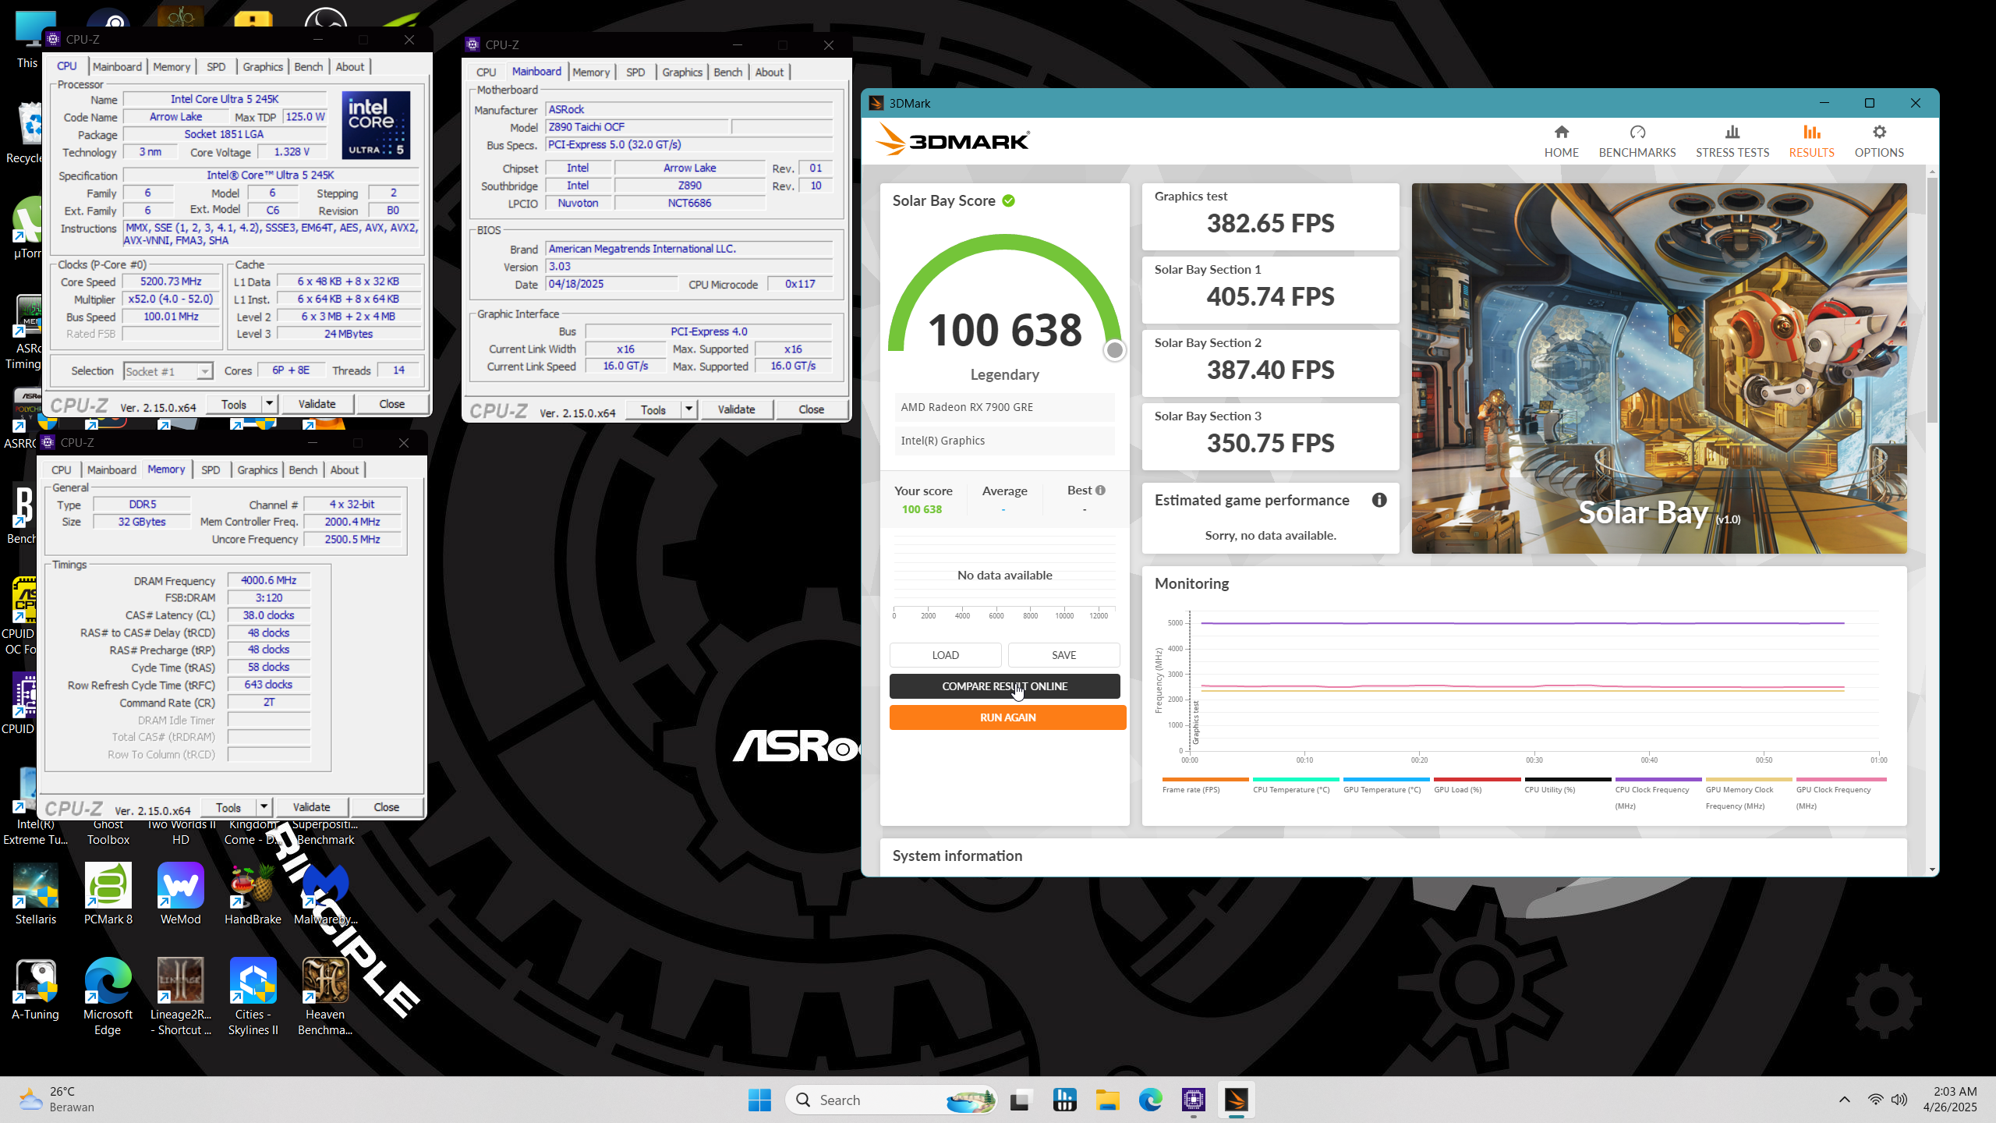The width and height of the screenshot is (1996, 1123).
Task: Click the green validity checkmark beside Solar Bay Score
Action: [x=1009, y=201]
